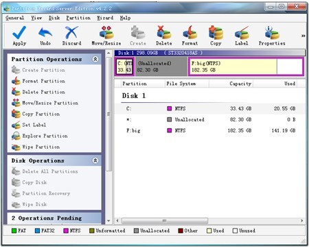Select the Unallocated 82.30 GB block in disk map
Image resolution: width=309 pixels, height=247 pixels.
pyautogui.click(x=161, y=67)
